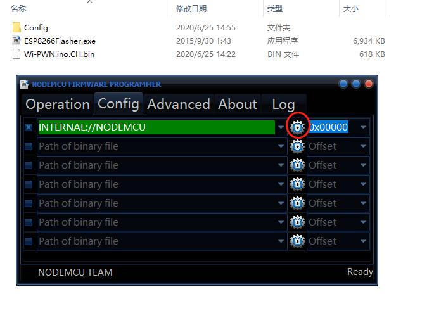Click the gear icon in the last binary file row
The image size is (434, 325).
coord(298,241)
